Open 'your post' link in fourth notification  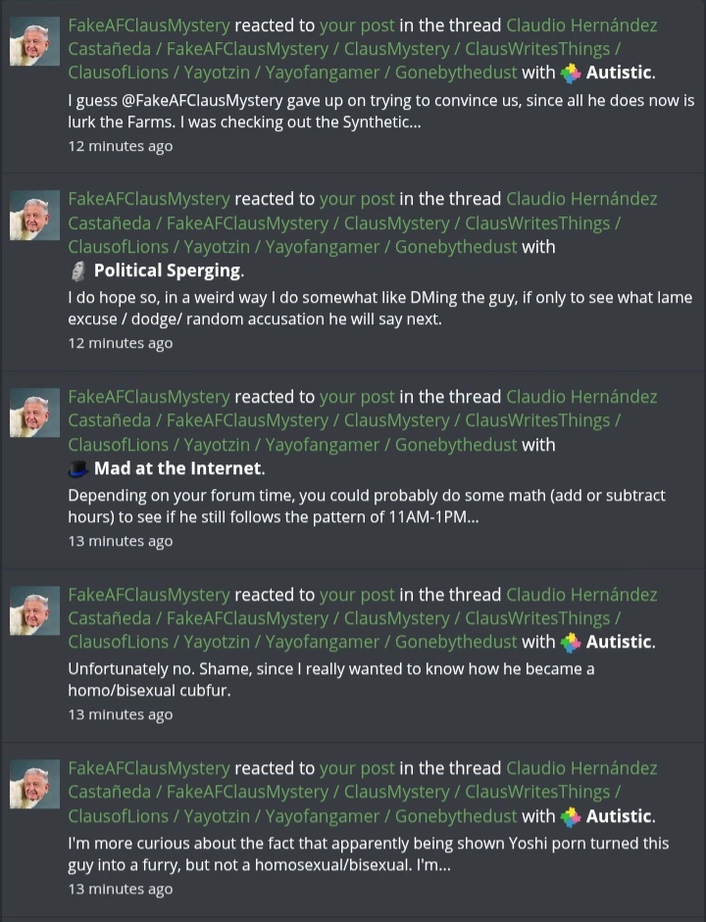click(x=357, y=595)
